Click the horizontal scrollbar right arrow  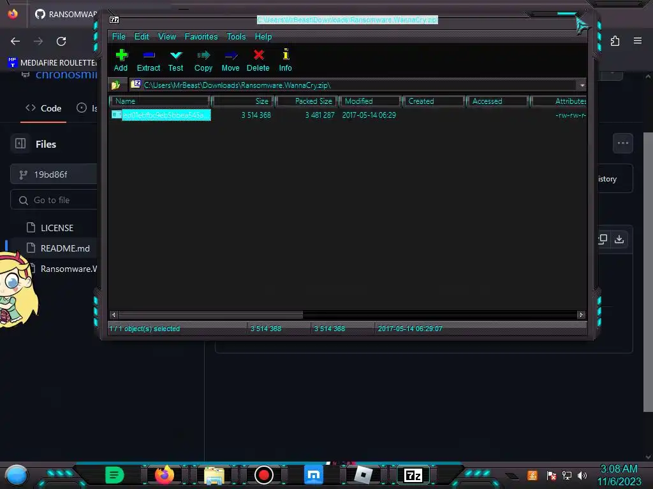click(582, 315)
